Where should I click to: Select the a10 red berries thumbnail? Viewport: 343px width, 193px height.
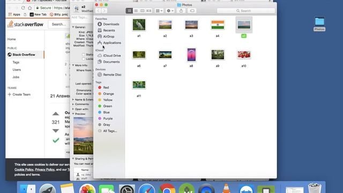[x=244, y=55]
